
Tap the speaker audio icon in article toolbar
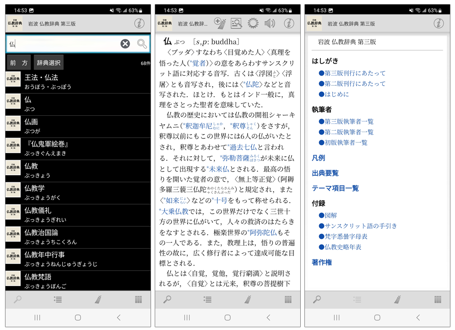[269, 23]
